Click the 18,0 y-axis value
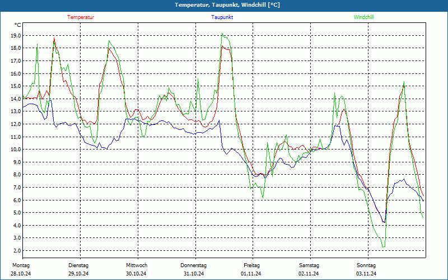The width and height of the screenshot is (448, 280). click(16, 48)
